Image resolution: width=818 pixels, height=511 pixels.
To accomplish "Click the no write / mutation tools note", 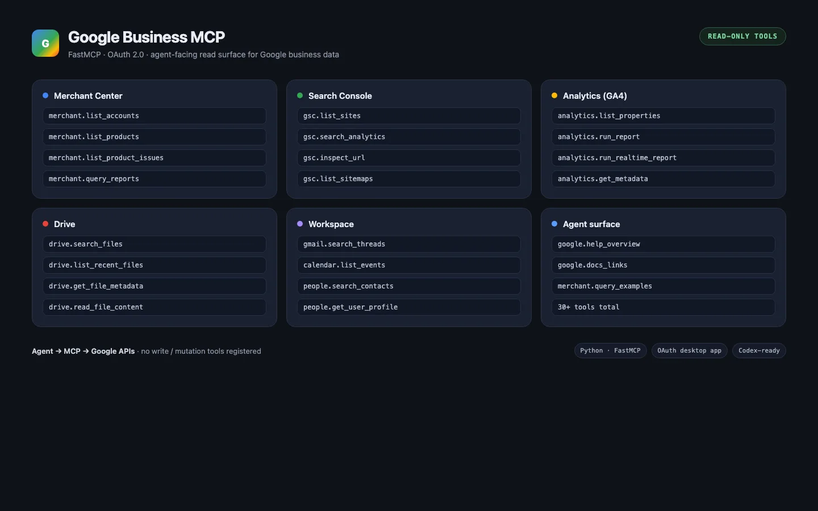I will [201, 351].
